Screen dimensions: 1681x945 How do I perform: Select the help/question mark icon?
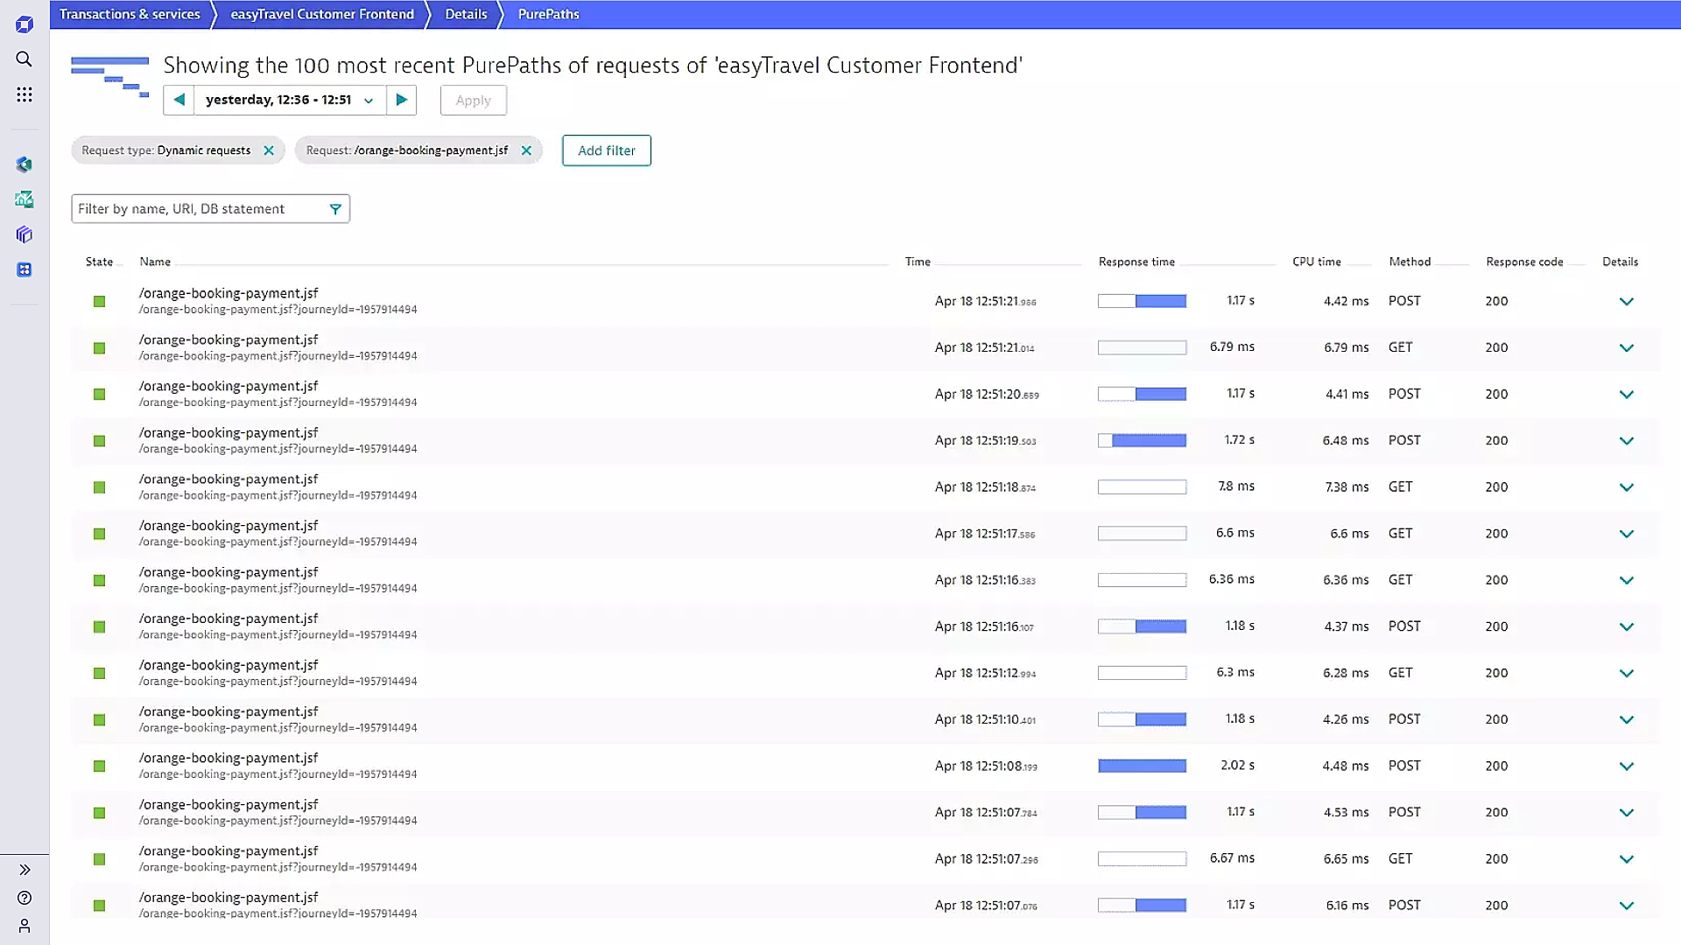click(25, 898)
